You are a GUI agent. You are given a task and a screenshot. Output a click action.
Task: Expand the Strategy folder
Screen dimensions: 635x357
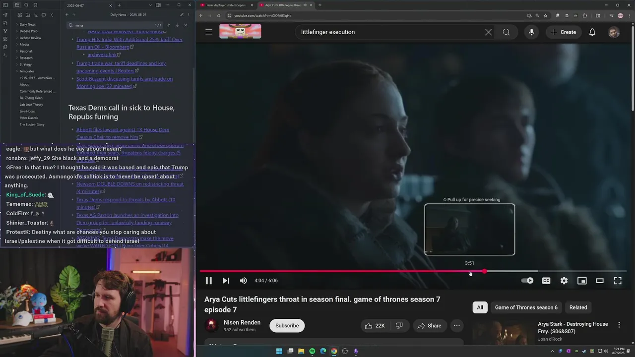coord(25,64)
